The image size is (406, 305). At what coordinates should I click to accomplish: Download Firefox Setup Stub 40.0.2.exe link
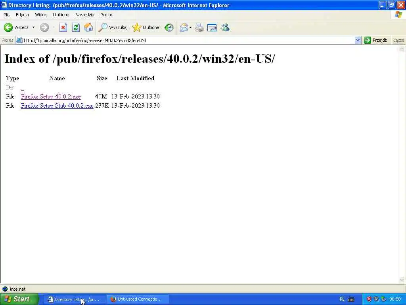pyautogui.click(x=57, y=106)
